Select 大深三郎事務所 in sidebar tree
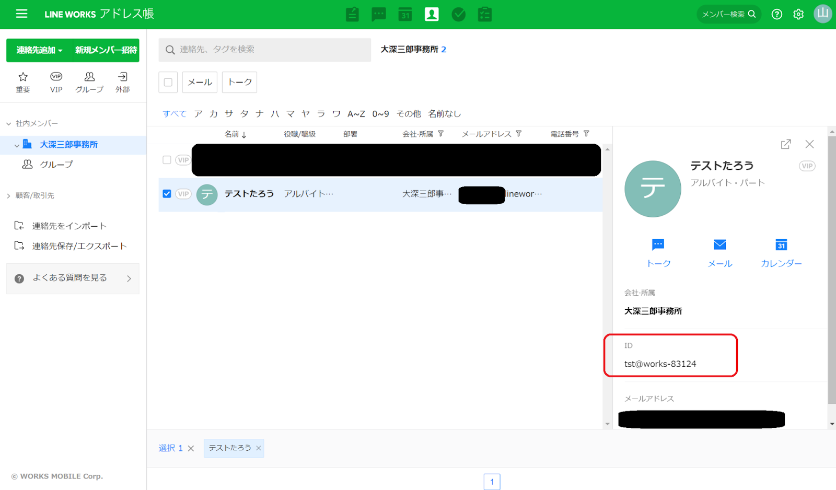This screenshot has width=836, height=490. tap(68, 145)
